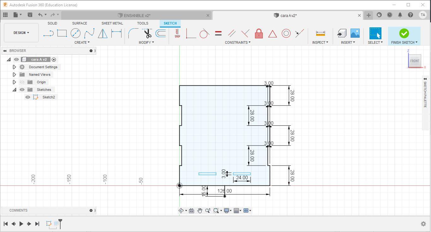The height and width of the screenshot is (232, 431).
Task: Select the Rectangle sketch tool
Action: (62, 33)
